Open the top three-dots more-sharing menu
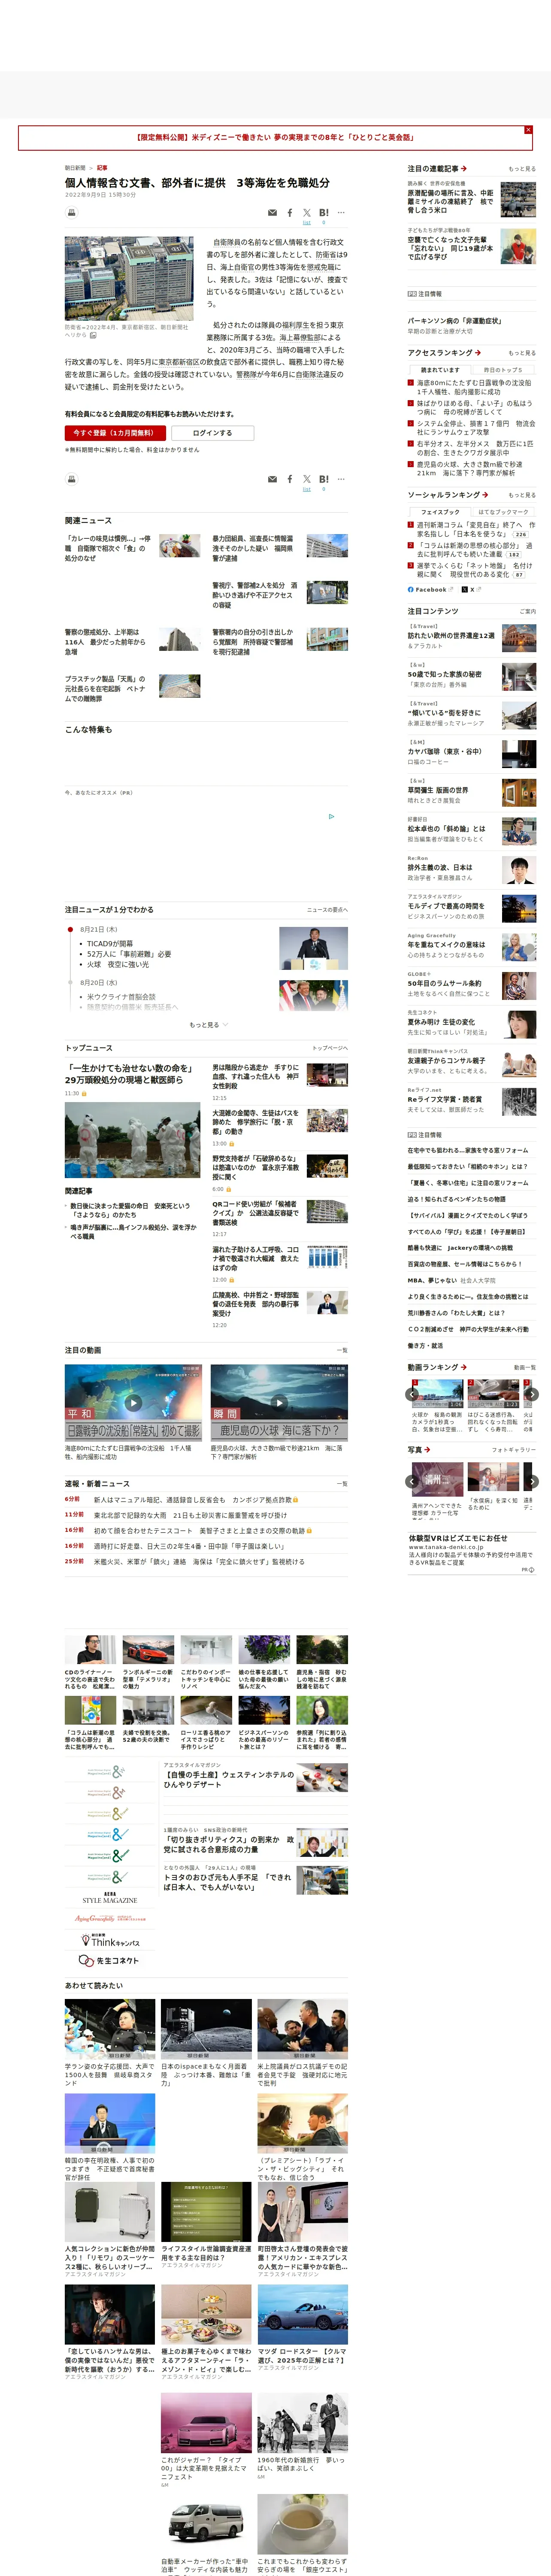 tap(341, 213)
